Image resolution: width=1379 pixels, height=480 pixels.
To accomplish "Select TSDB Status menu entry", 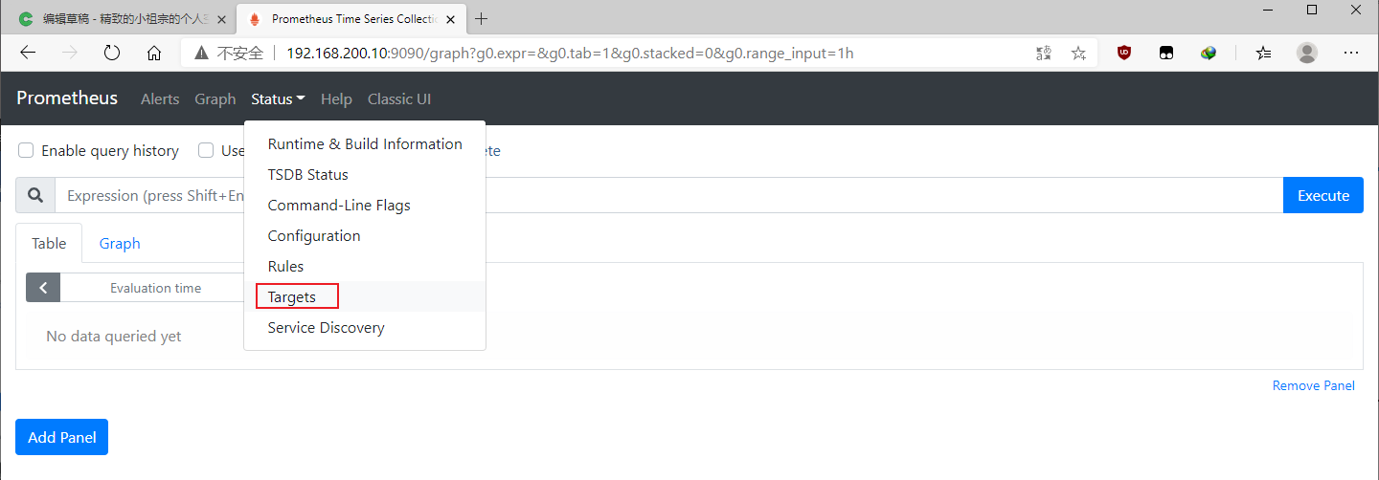I will click(365, 175).
